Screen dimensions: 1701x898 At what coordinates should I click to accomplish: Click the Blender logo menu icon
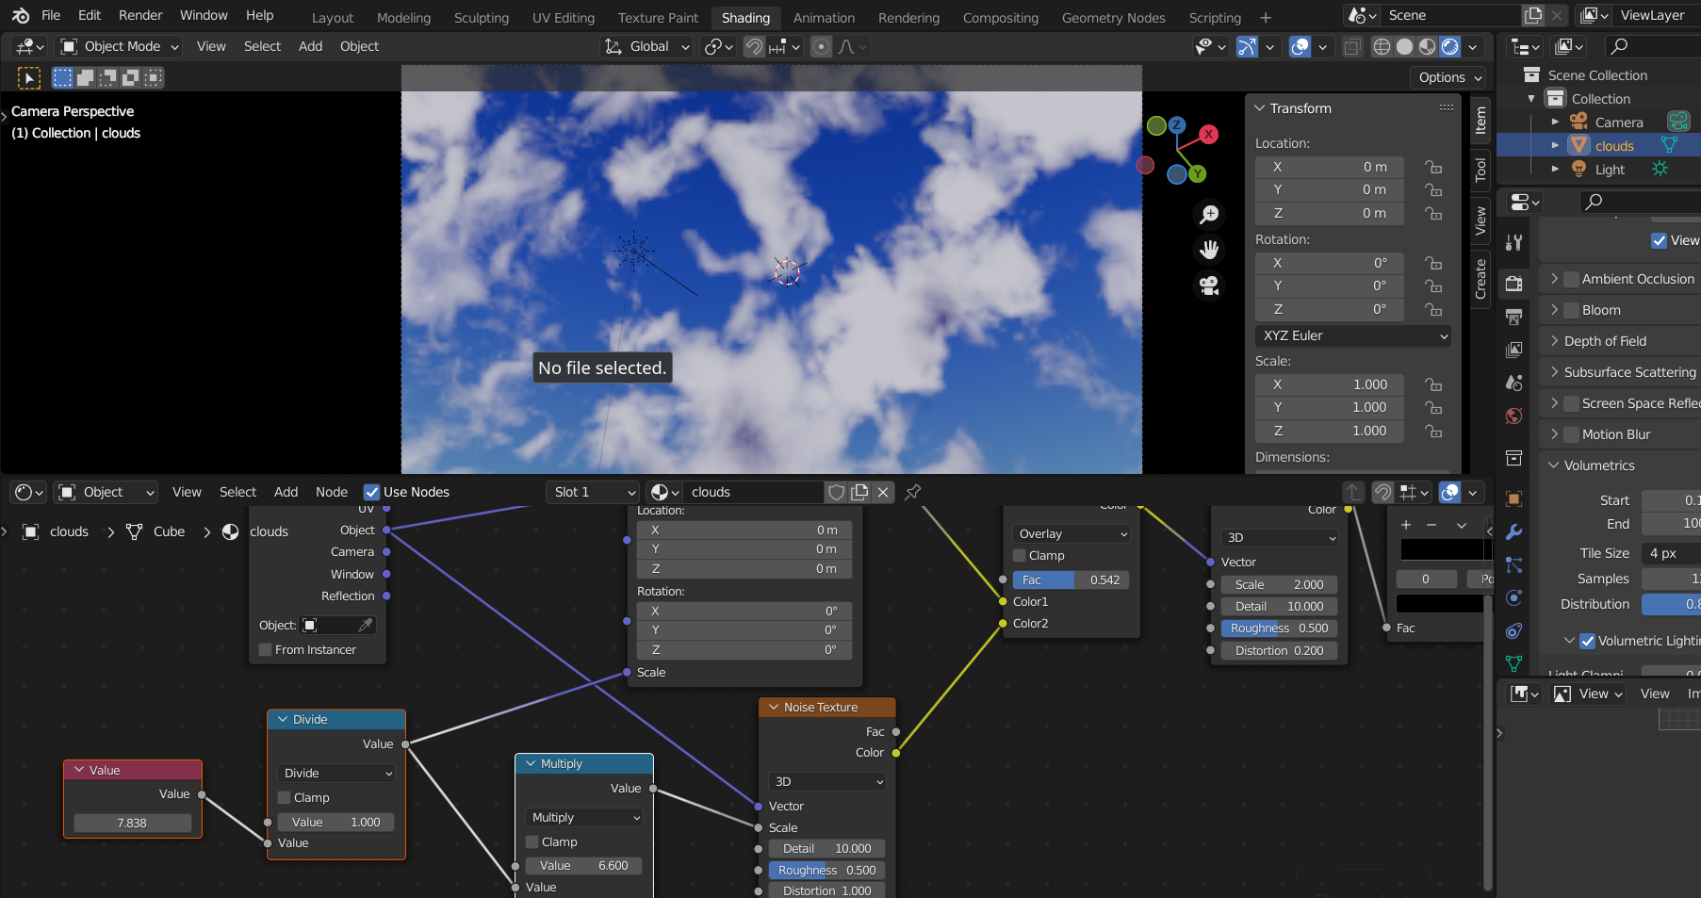pyautogui.click(x=21, y=15)
